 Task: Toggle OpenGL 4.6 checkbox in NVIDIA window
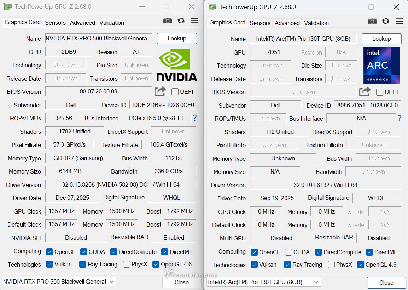click(x=156, y=264)
